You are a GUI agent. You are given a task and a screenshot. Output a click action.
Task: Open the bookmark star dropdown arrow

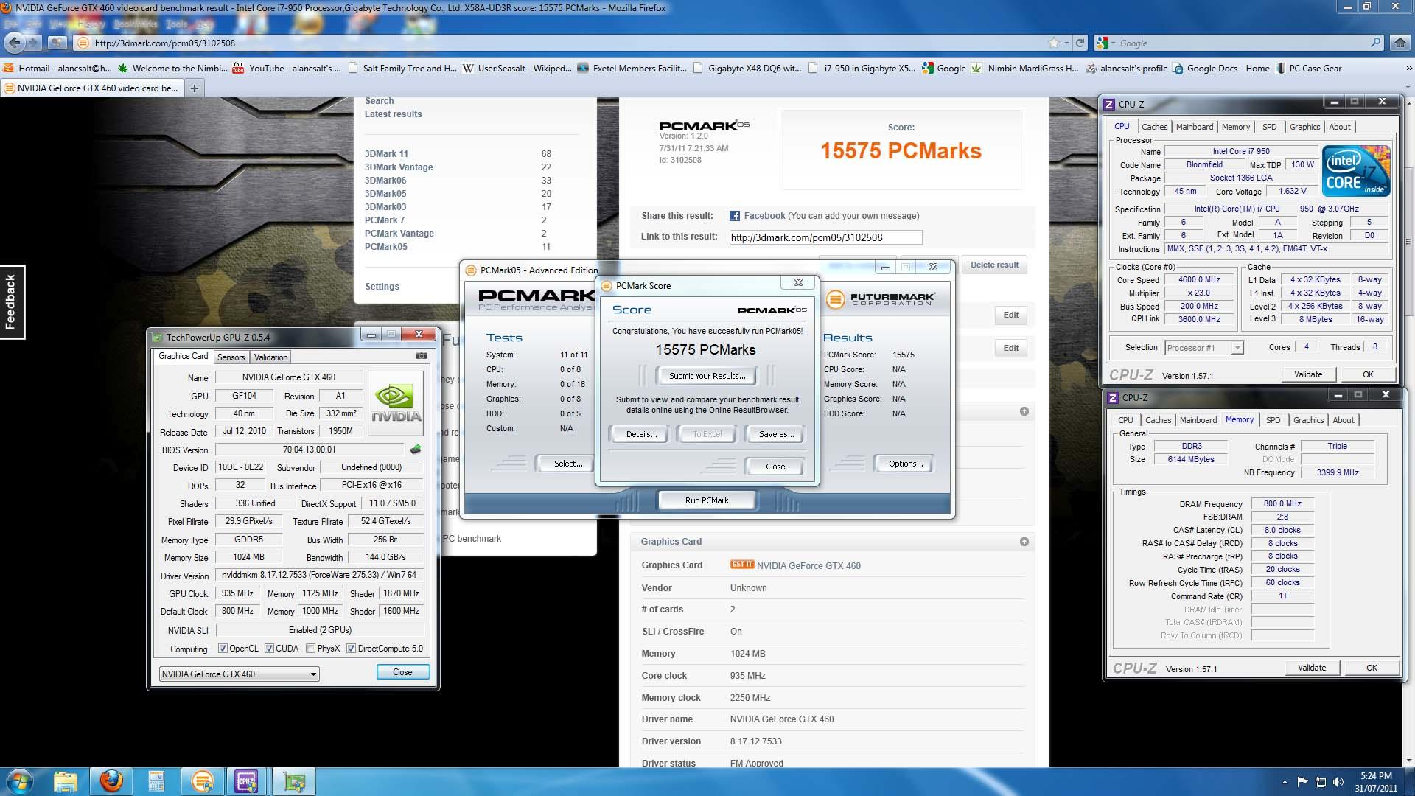click(x=1066, y=43)
